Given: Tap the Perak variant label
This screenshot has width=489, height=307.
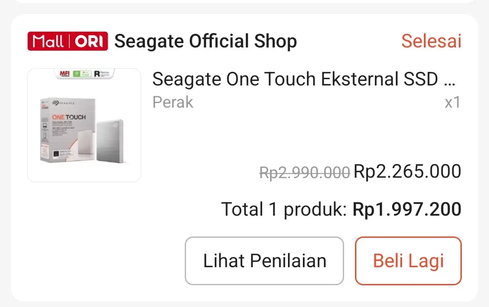Looking at the screenshot, I should 173,102.
